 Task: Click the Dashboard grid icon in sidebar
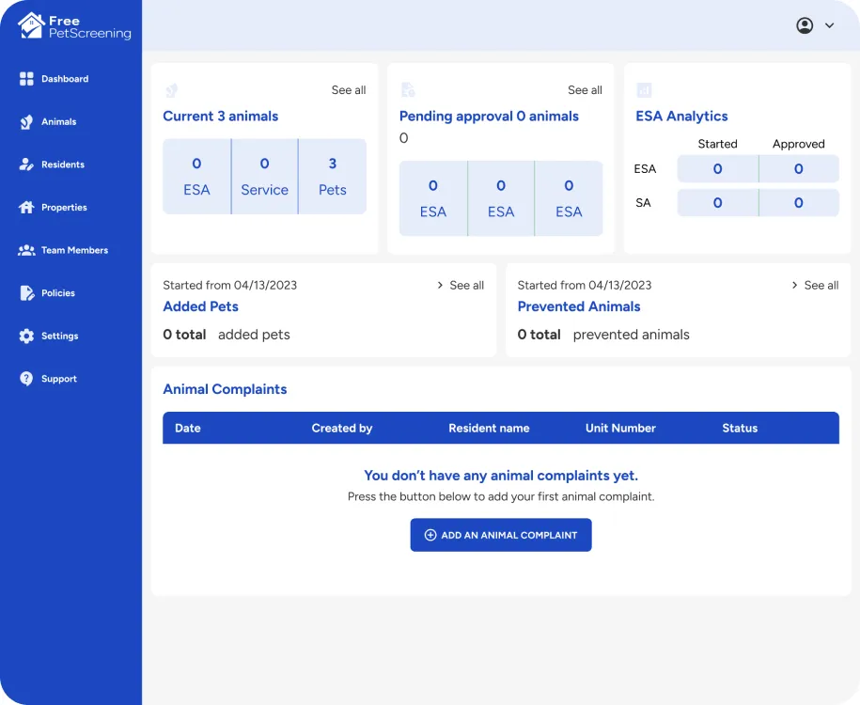click(x=26, y=79)
